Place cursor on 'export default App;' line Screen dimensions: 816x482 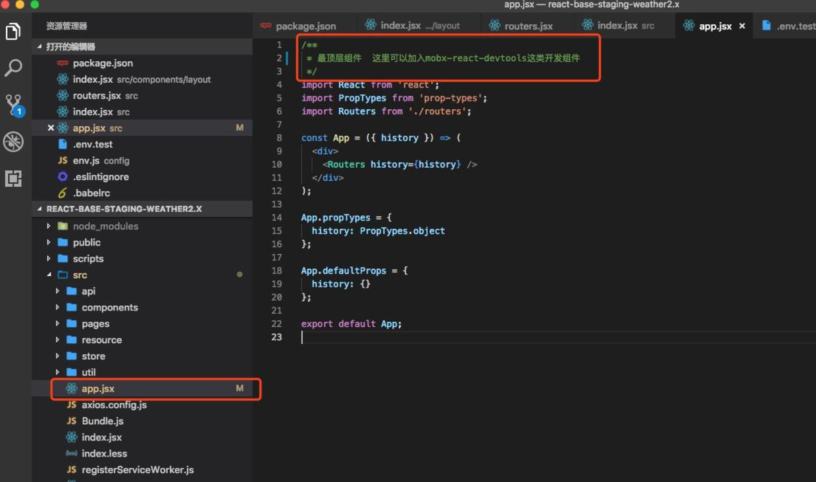pos(351,324)
